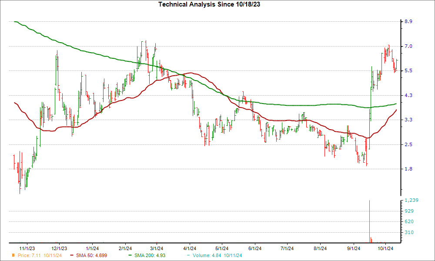Viewport: 435px width, 261px height.
Task: Click the 3/1/24 date label
Action: pos(157,248)
